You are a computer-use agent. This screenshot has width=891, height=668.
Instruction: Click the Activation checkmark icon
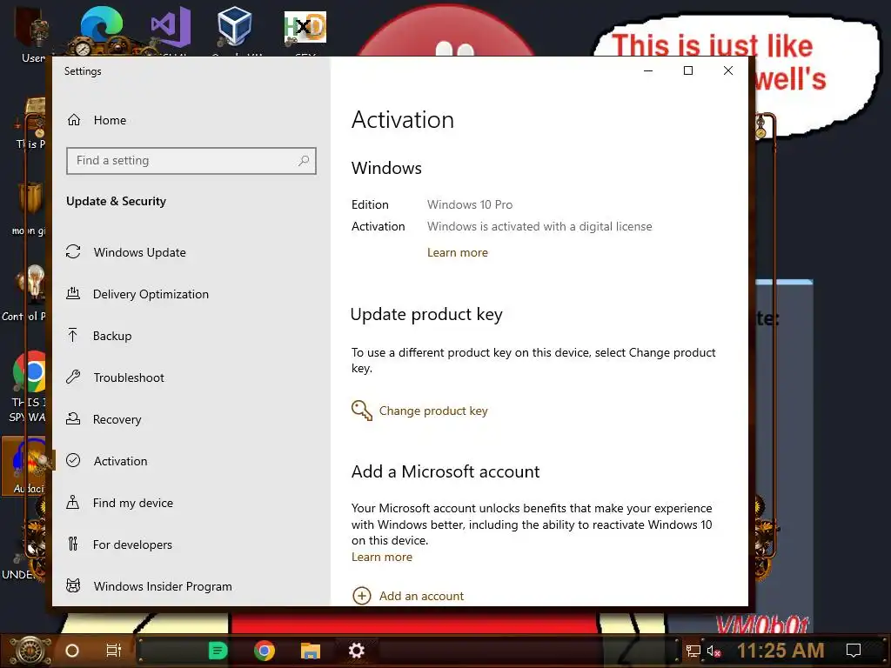73,461
